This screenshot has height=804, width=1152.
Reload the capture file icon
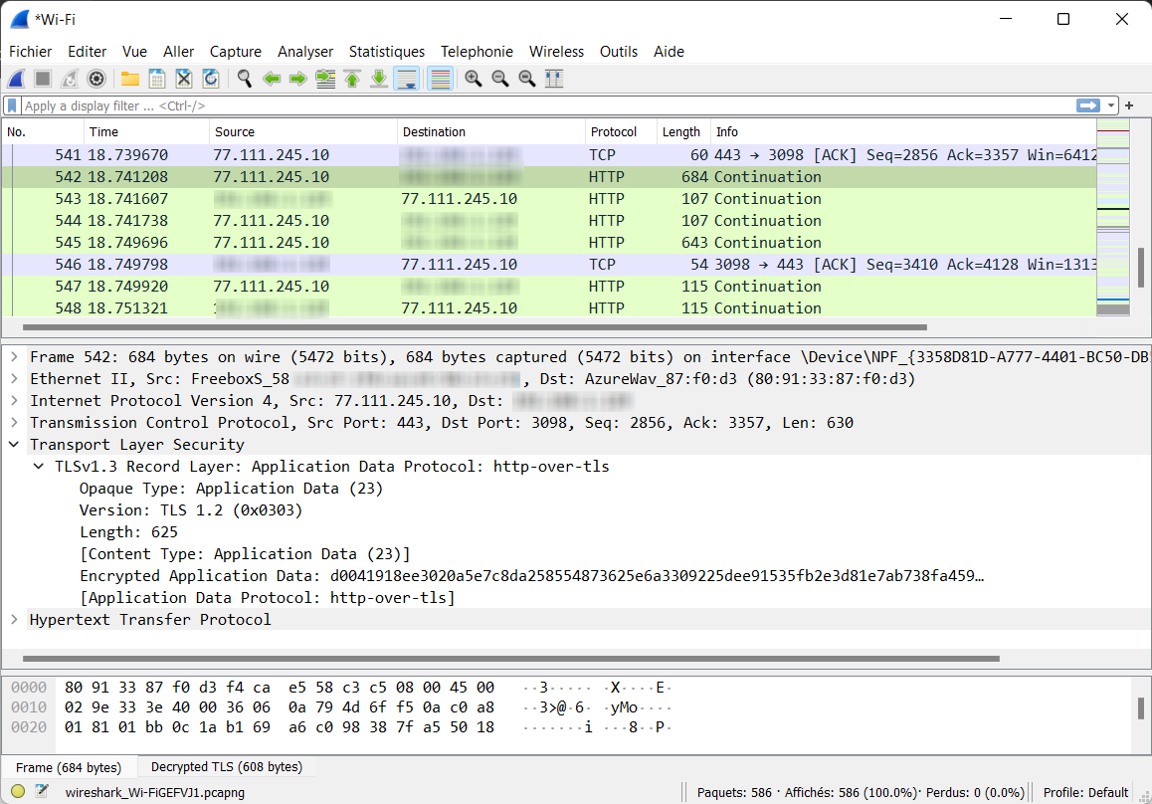click(x=210, y=79)
